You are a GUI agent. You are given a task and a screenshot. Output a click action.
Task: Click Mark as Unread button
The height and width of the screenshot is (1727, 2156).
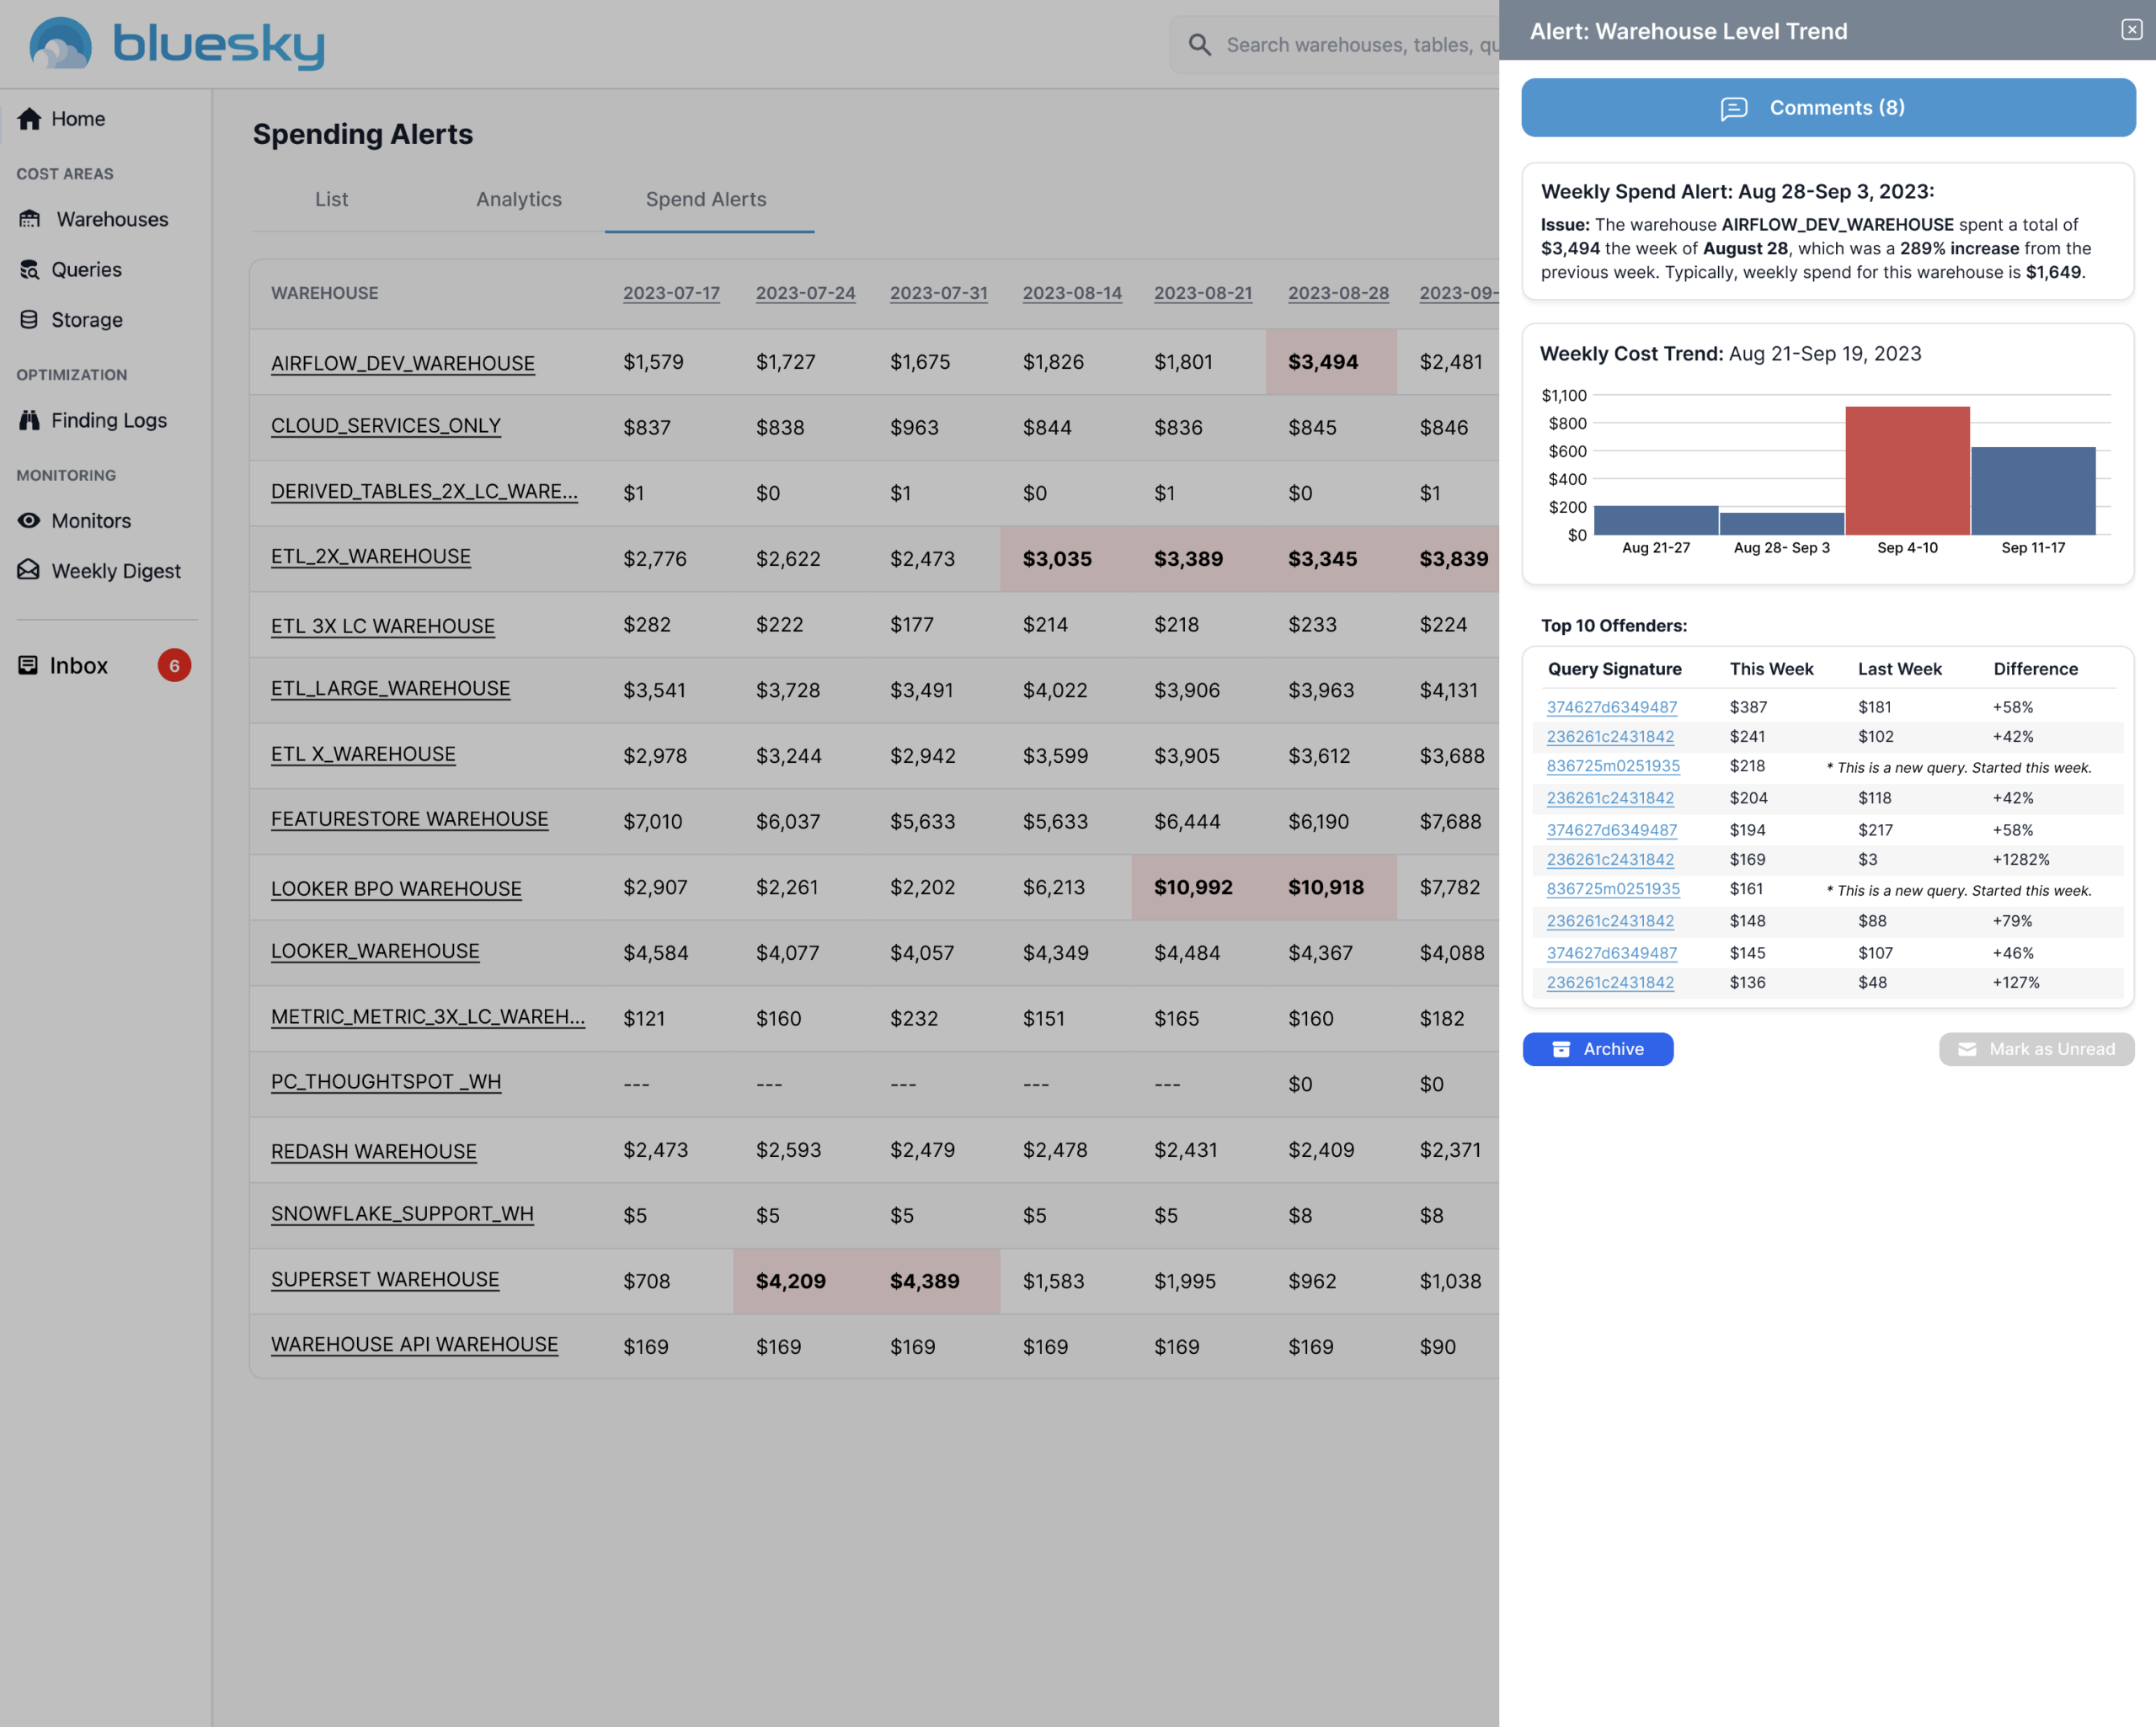coord(2036,1049)
